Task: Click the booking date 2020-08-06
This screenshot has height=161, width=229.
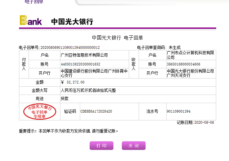Action: [x=204, y=122]
